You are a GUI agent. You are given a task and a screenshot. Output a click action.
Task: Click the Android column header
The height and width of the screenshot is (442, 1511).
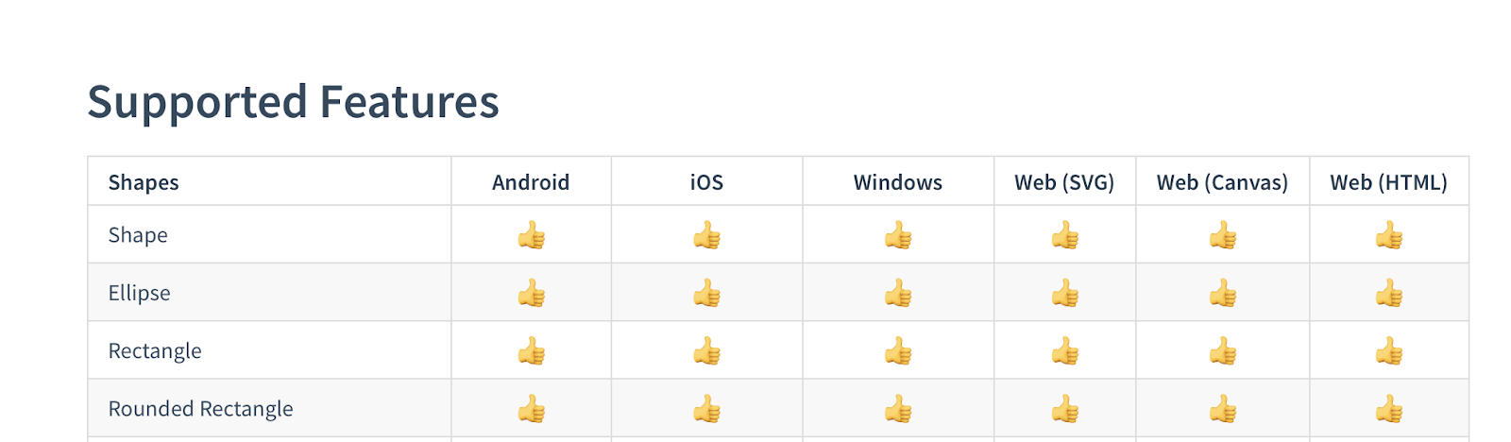tap(531, 182)
